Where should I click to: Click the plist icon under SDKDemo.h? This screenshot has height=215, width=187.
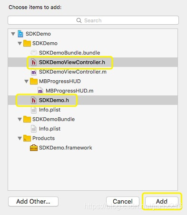pos(34,110)
